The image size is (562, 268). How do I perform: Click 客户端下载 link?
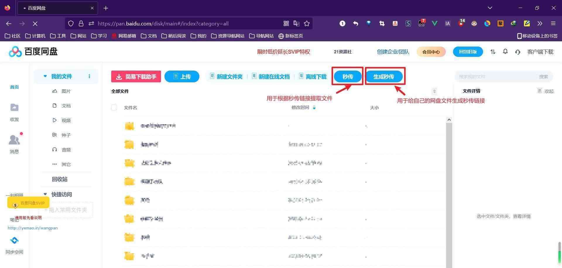[x=540, y=52]
